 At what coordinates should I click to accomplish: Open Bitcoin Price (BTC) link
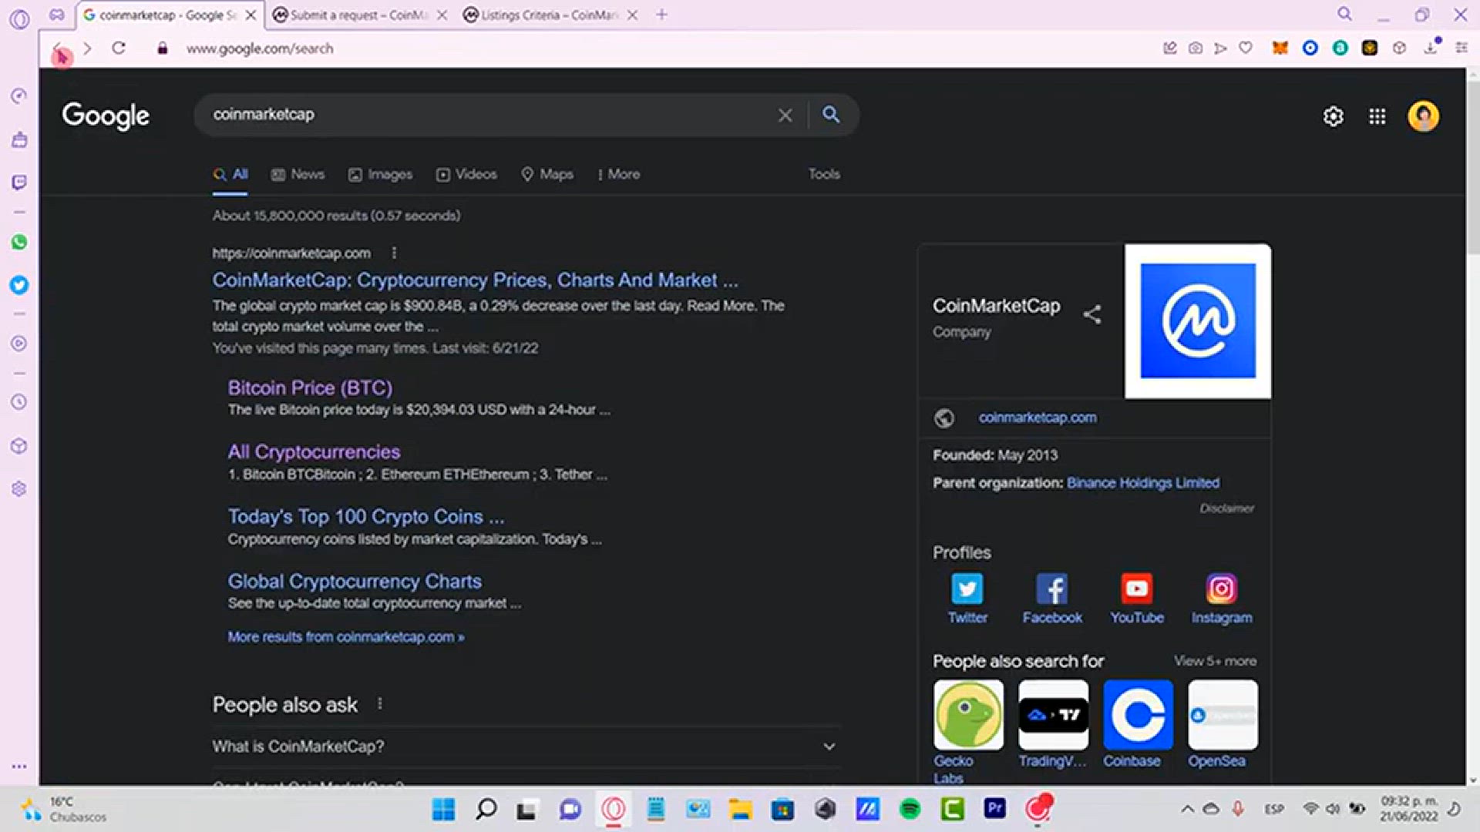coord(310,388)
